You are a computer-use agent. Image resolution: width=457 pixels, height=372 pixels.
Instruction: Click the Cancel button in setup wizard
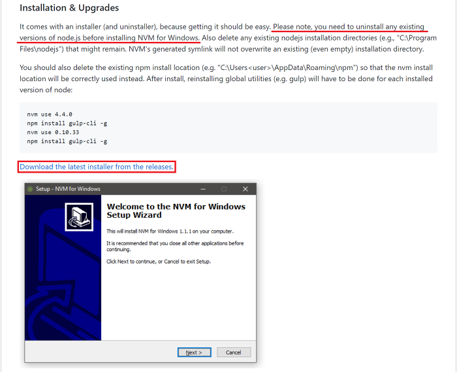coord(234,352)
